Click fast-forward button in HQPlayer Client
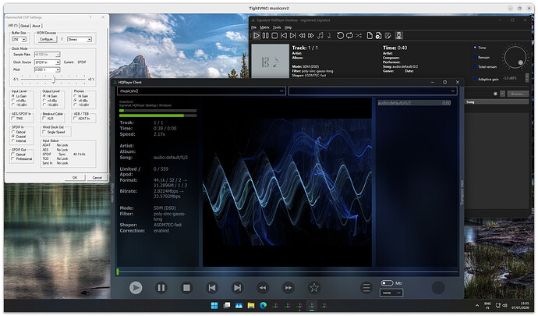Image resolution: width=538 pixels, height=316 pixels. 288,287
